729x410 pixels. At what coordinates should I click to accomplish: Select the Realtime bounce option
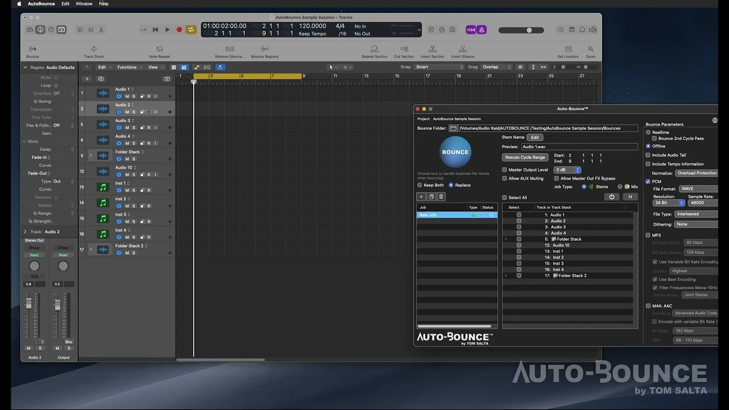(648, 133)
